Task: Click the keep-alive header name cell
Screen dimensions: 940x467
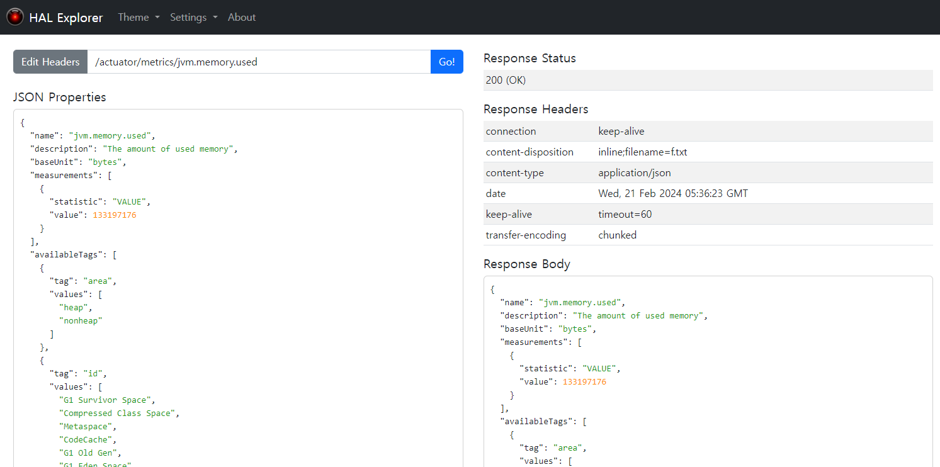Action: coord(509,214)
